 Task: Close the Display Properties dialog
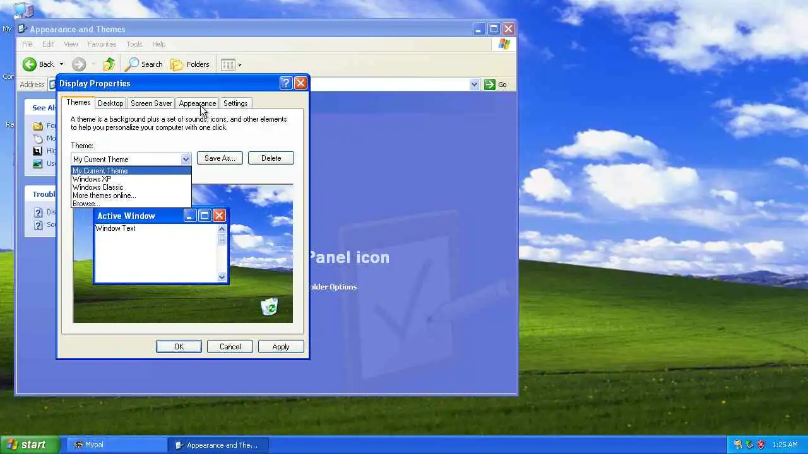(300, 83)
